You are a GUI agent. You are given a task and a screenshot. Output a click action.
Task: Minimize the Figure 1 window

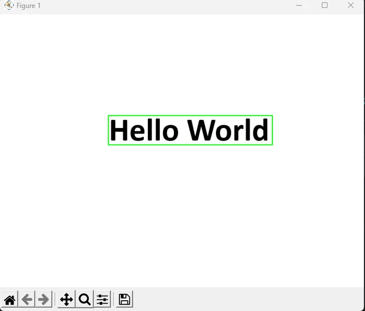(299, 6)
